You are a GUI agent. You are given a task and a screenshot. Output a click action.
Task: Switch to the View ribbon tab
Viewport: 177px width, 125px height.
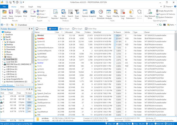[x=22, y=6]
